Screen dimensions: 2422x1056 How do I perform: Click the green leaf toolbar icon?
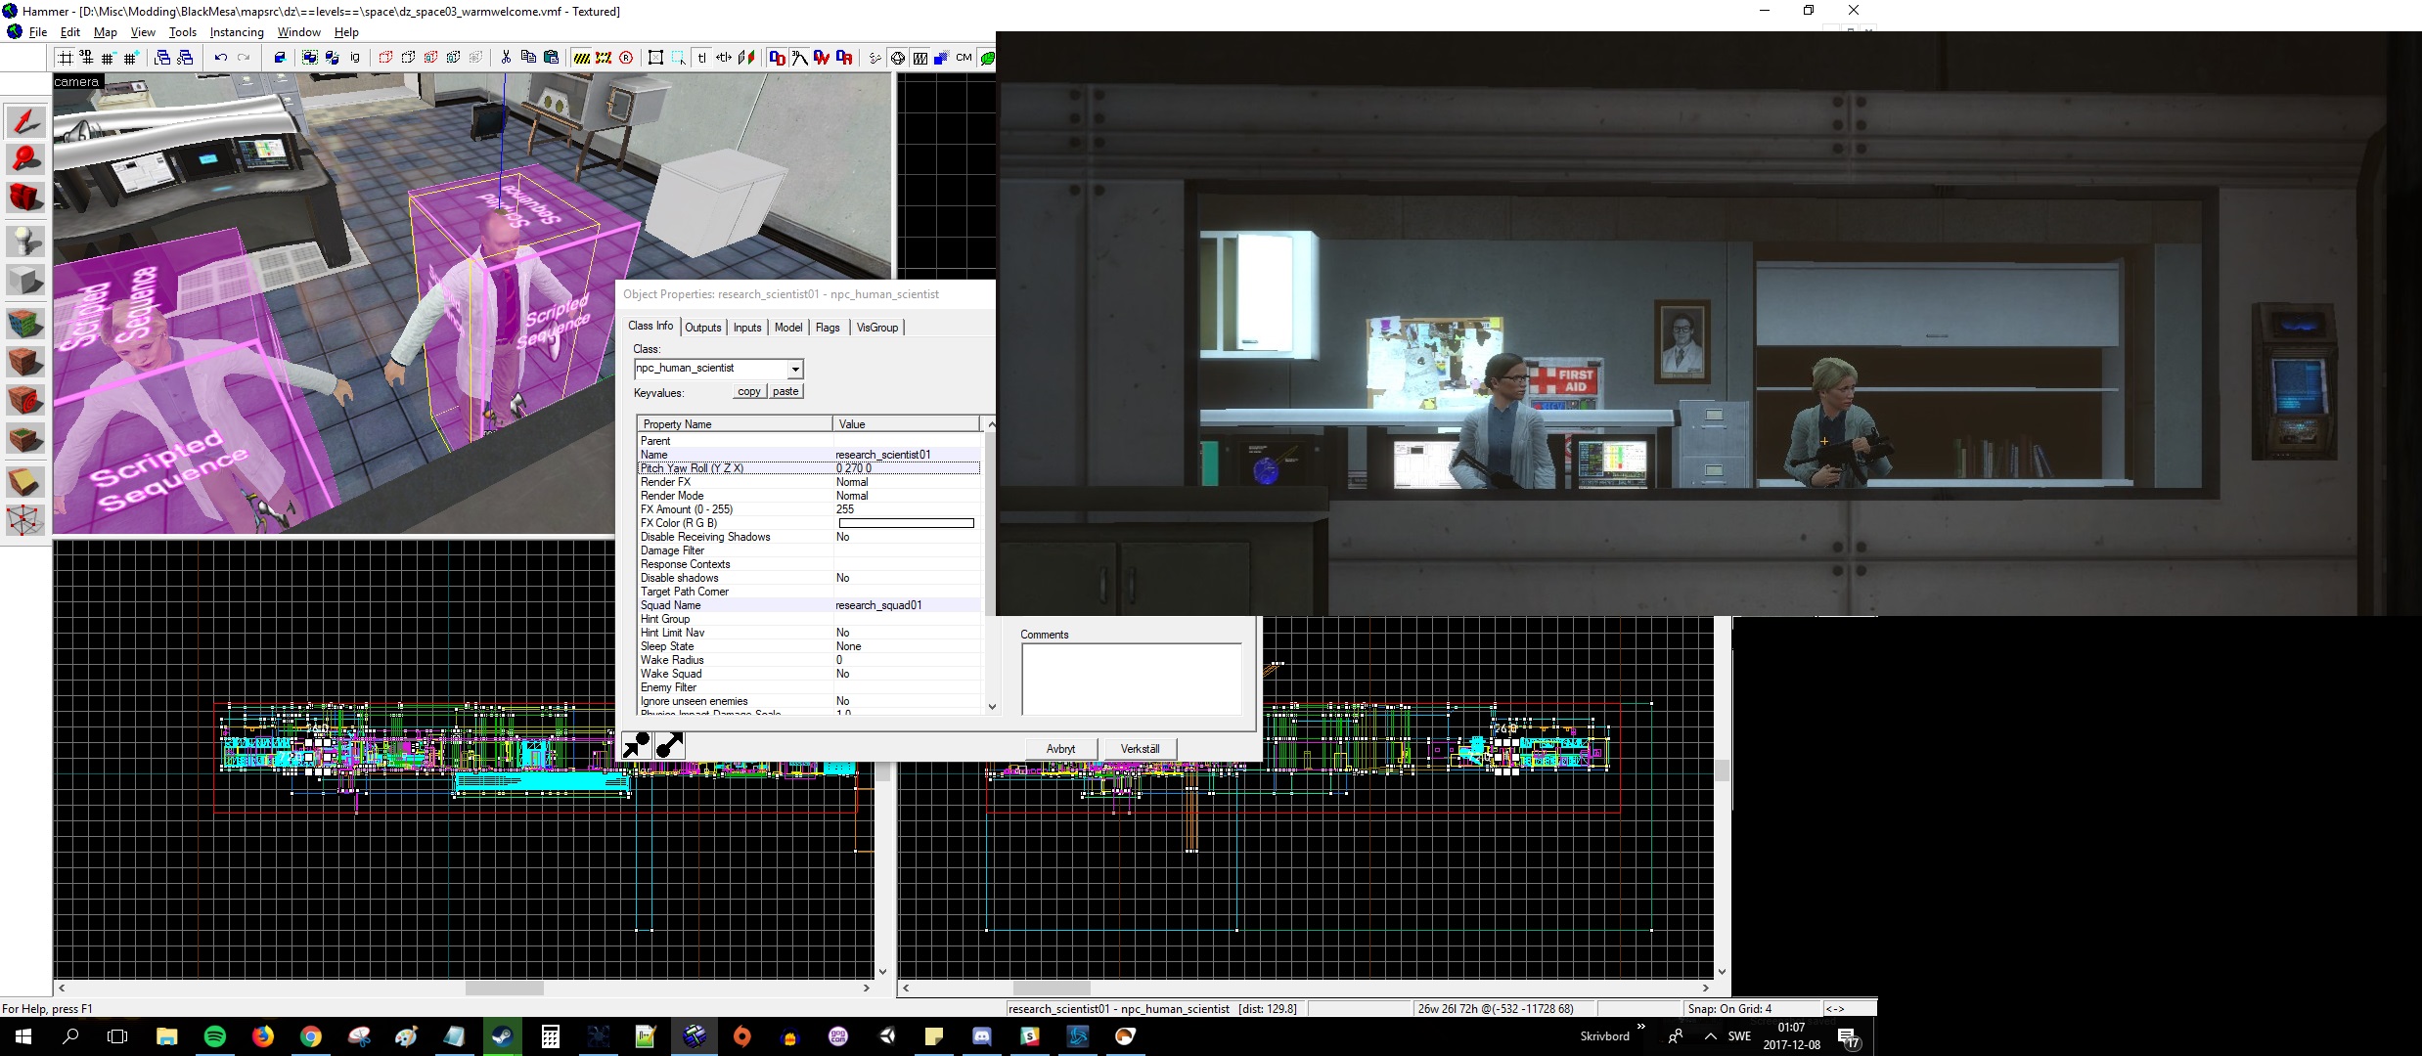987,58
